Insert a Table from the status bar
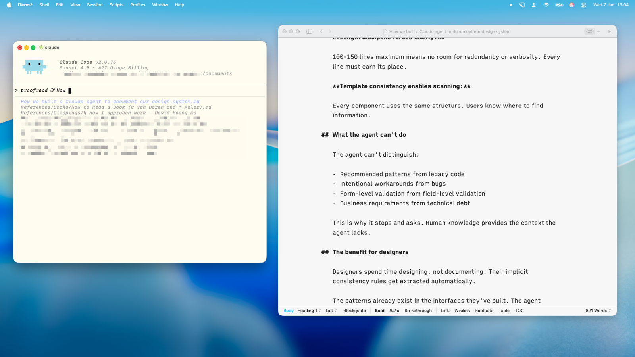This screenshot has height=357, width=635. (504, 311)
